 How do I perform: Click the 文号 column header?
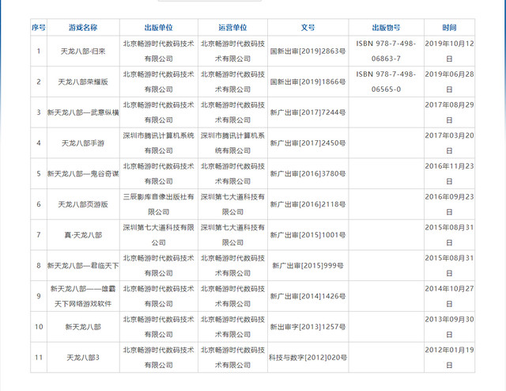pyautogui.click(x=308, y=28)
